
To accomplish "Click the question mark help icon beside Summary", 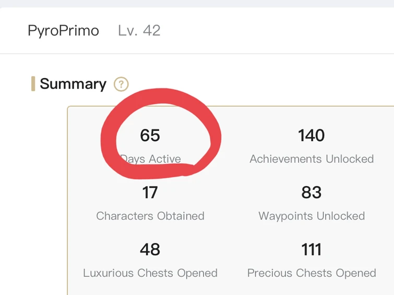I will click(x=121, y=84).
